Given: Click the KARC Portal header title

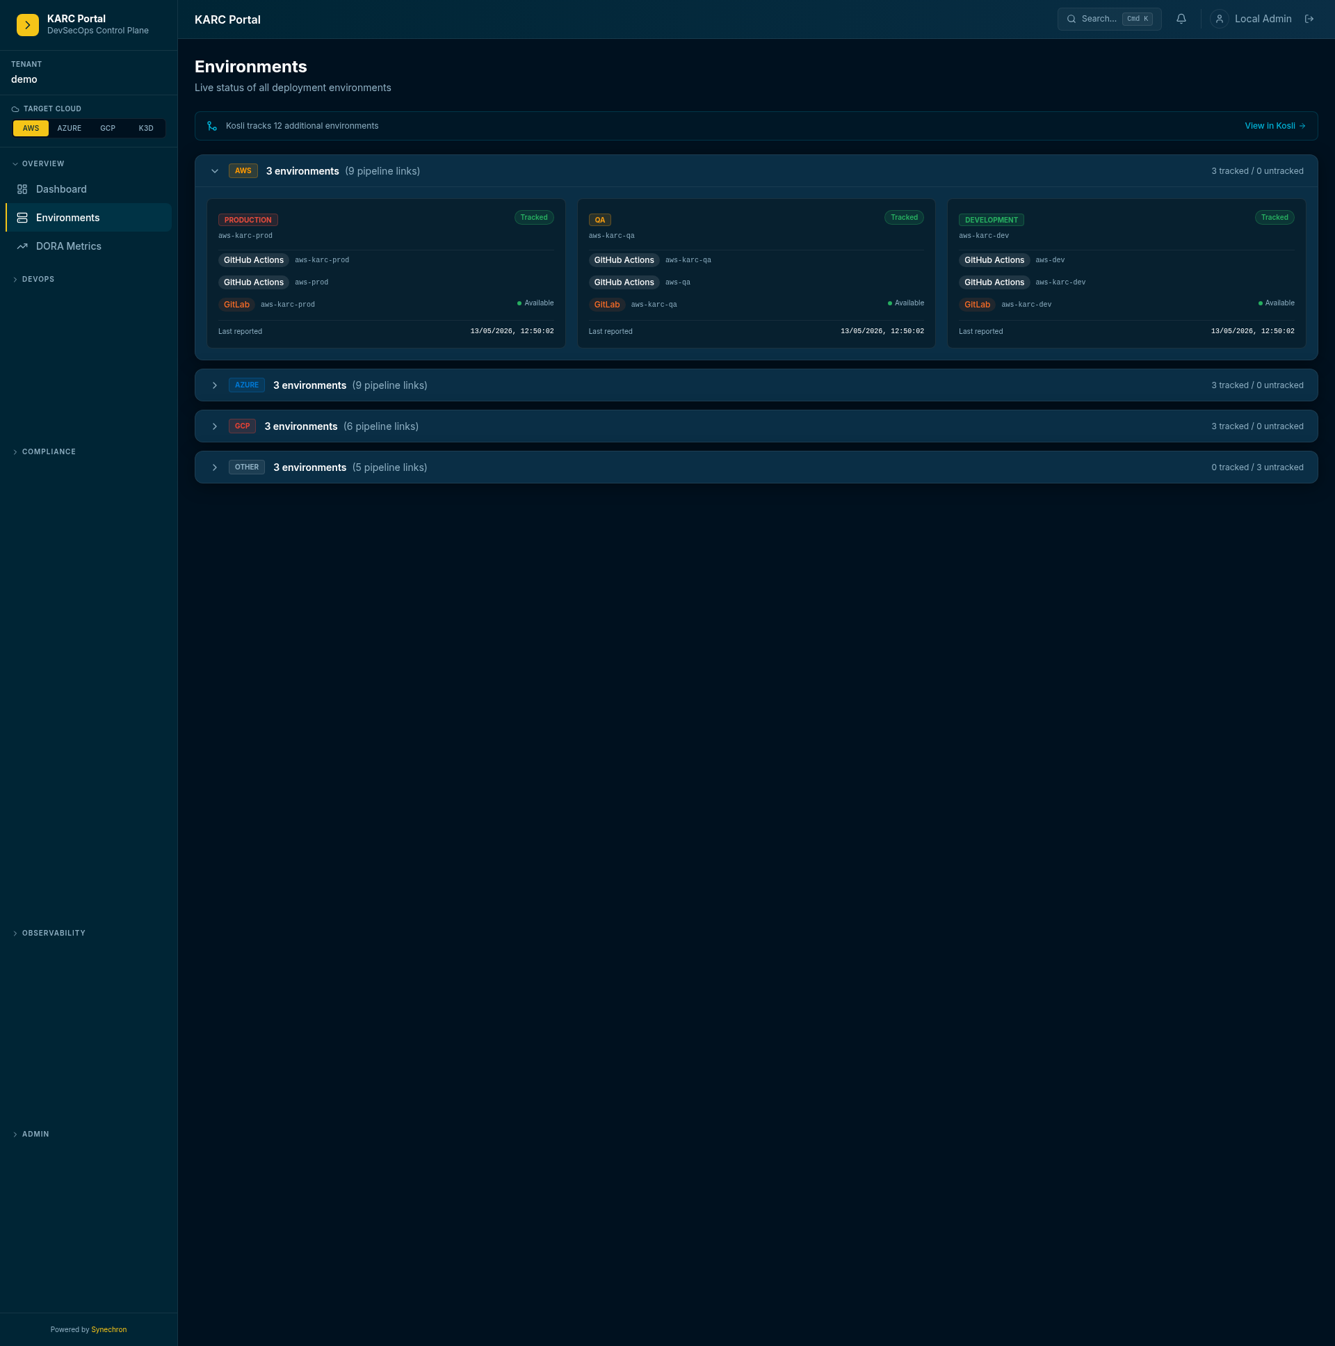Looking at the screenshot, I should [x=228, y=19].
